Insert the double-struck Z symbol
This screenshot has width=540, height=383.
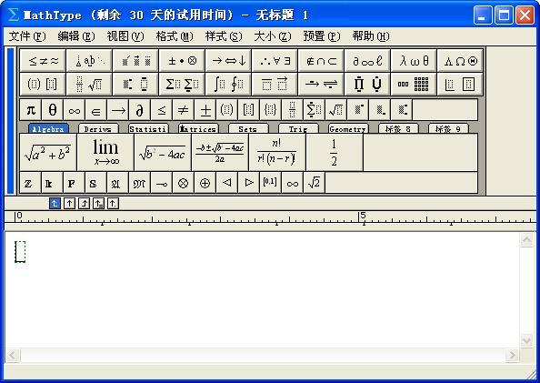click(31, 183)
